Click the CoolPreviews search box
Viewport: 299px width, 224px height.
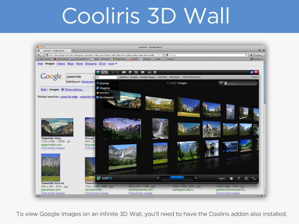(x=107, y=77)
